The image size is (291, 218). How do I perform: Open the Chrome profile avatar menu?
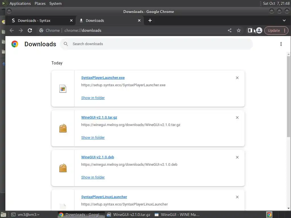click(259, 30)
